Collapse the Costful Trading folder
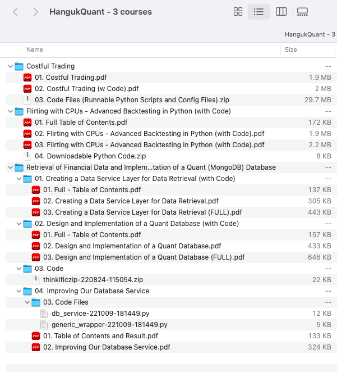Viewport: 337px width, 372px height. point(10,66)
